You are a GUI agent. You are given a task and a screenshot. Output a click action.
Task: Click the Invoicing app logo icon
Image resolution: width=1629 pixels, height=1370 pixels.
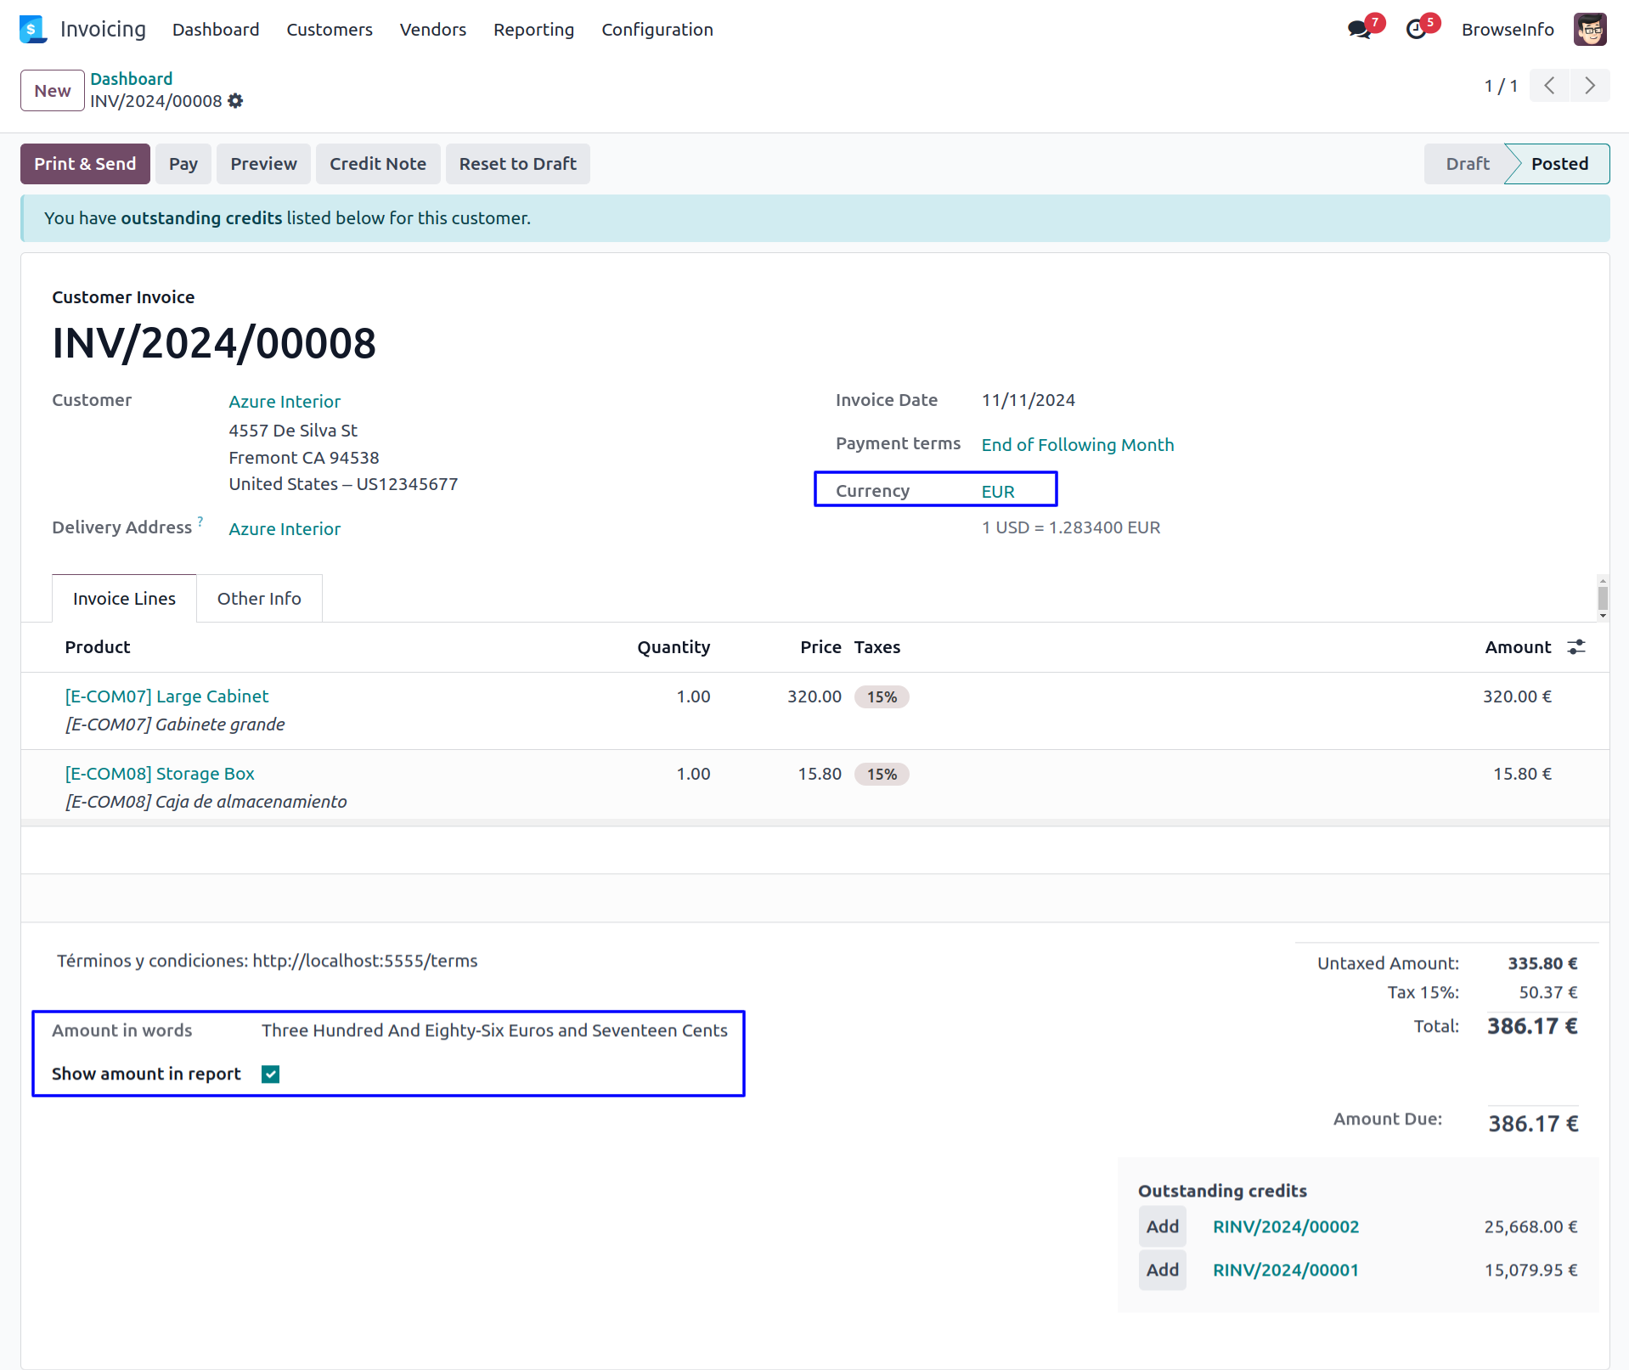coord(32,30)
